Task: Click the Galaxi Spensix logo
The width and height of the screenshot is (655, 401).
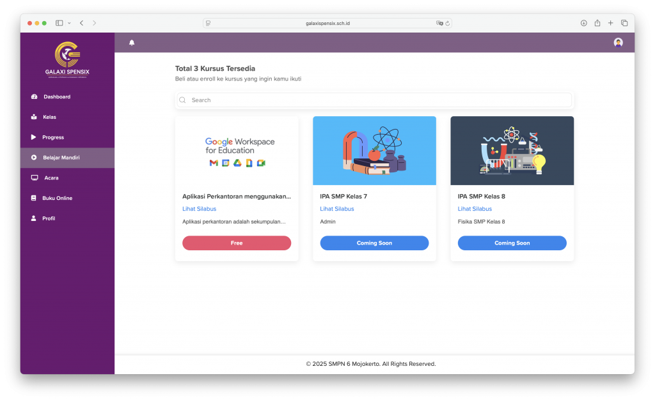Action: 67,59
